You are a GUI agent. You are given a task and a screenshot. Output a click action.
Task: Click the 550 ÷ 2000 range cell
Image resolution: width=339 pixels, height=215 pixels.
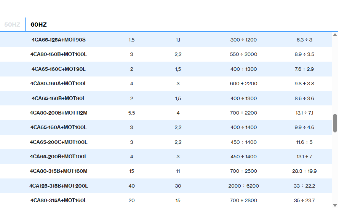coord(243,54)
